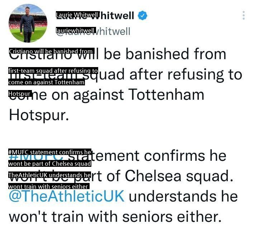The height and width of the screenshot is (240, 258).
Task: Click the "#MUFC statement confirms he" overlay caption
Action: pyautogui.click(x=50, y=152)
